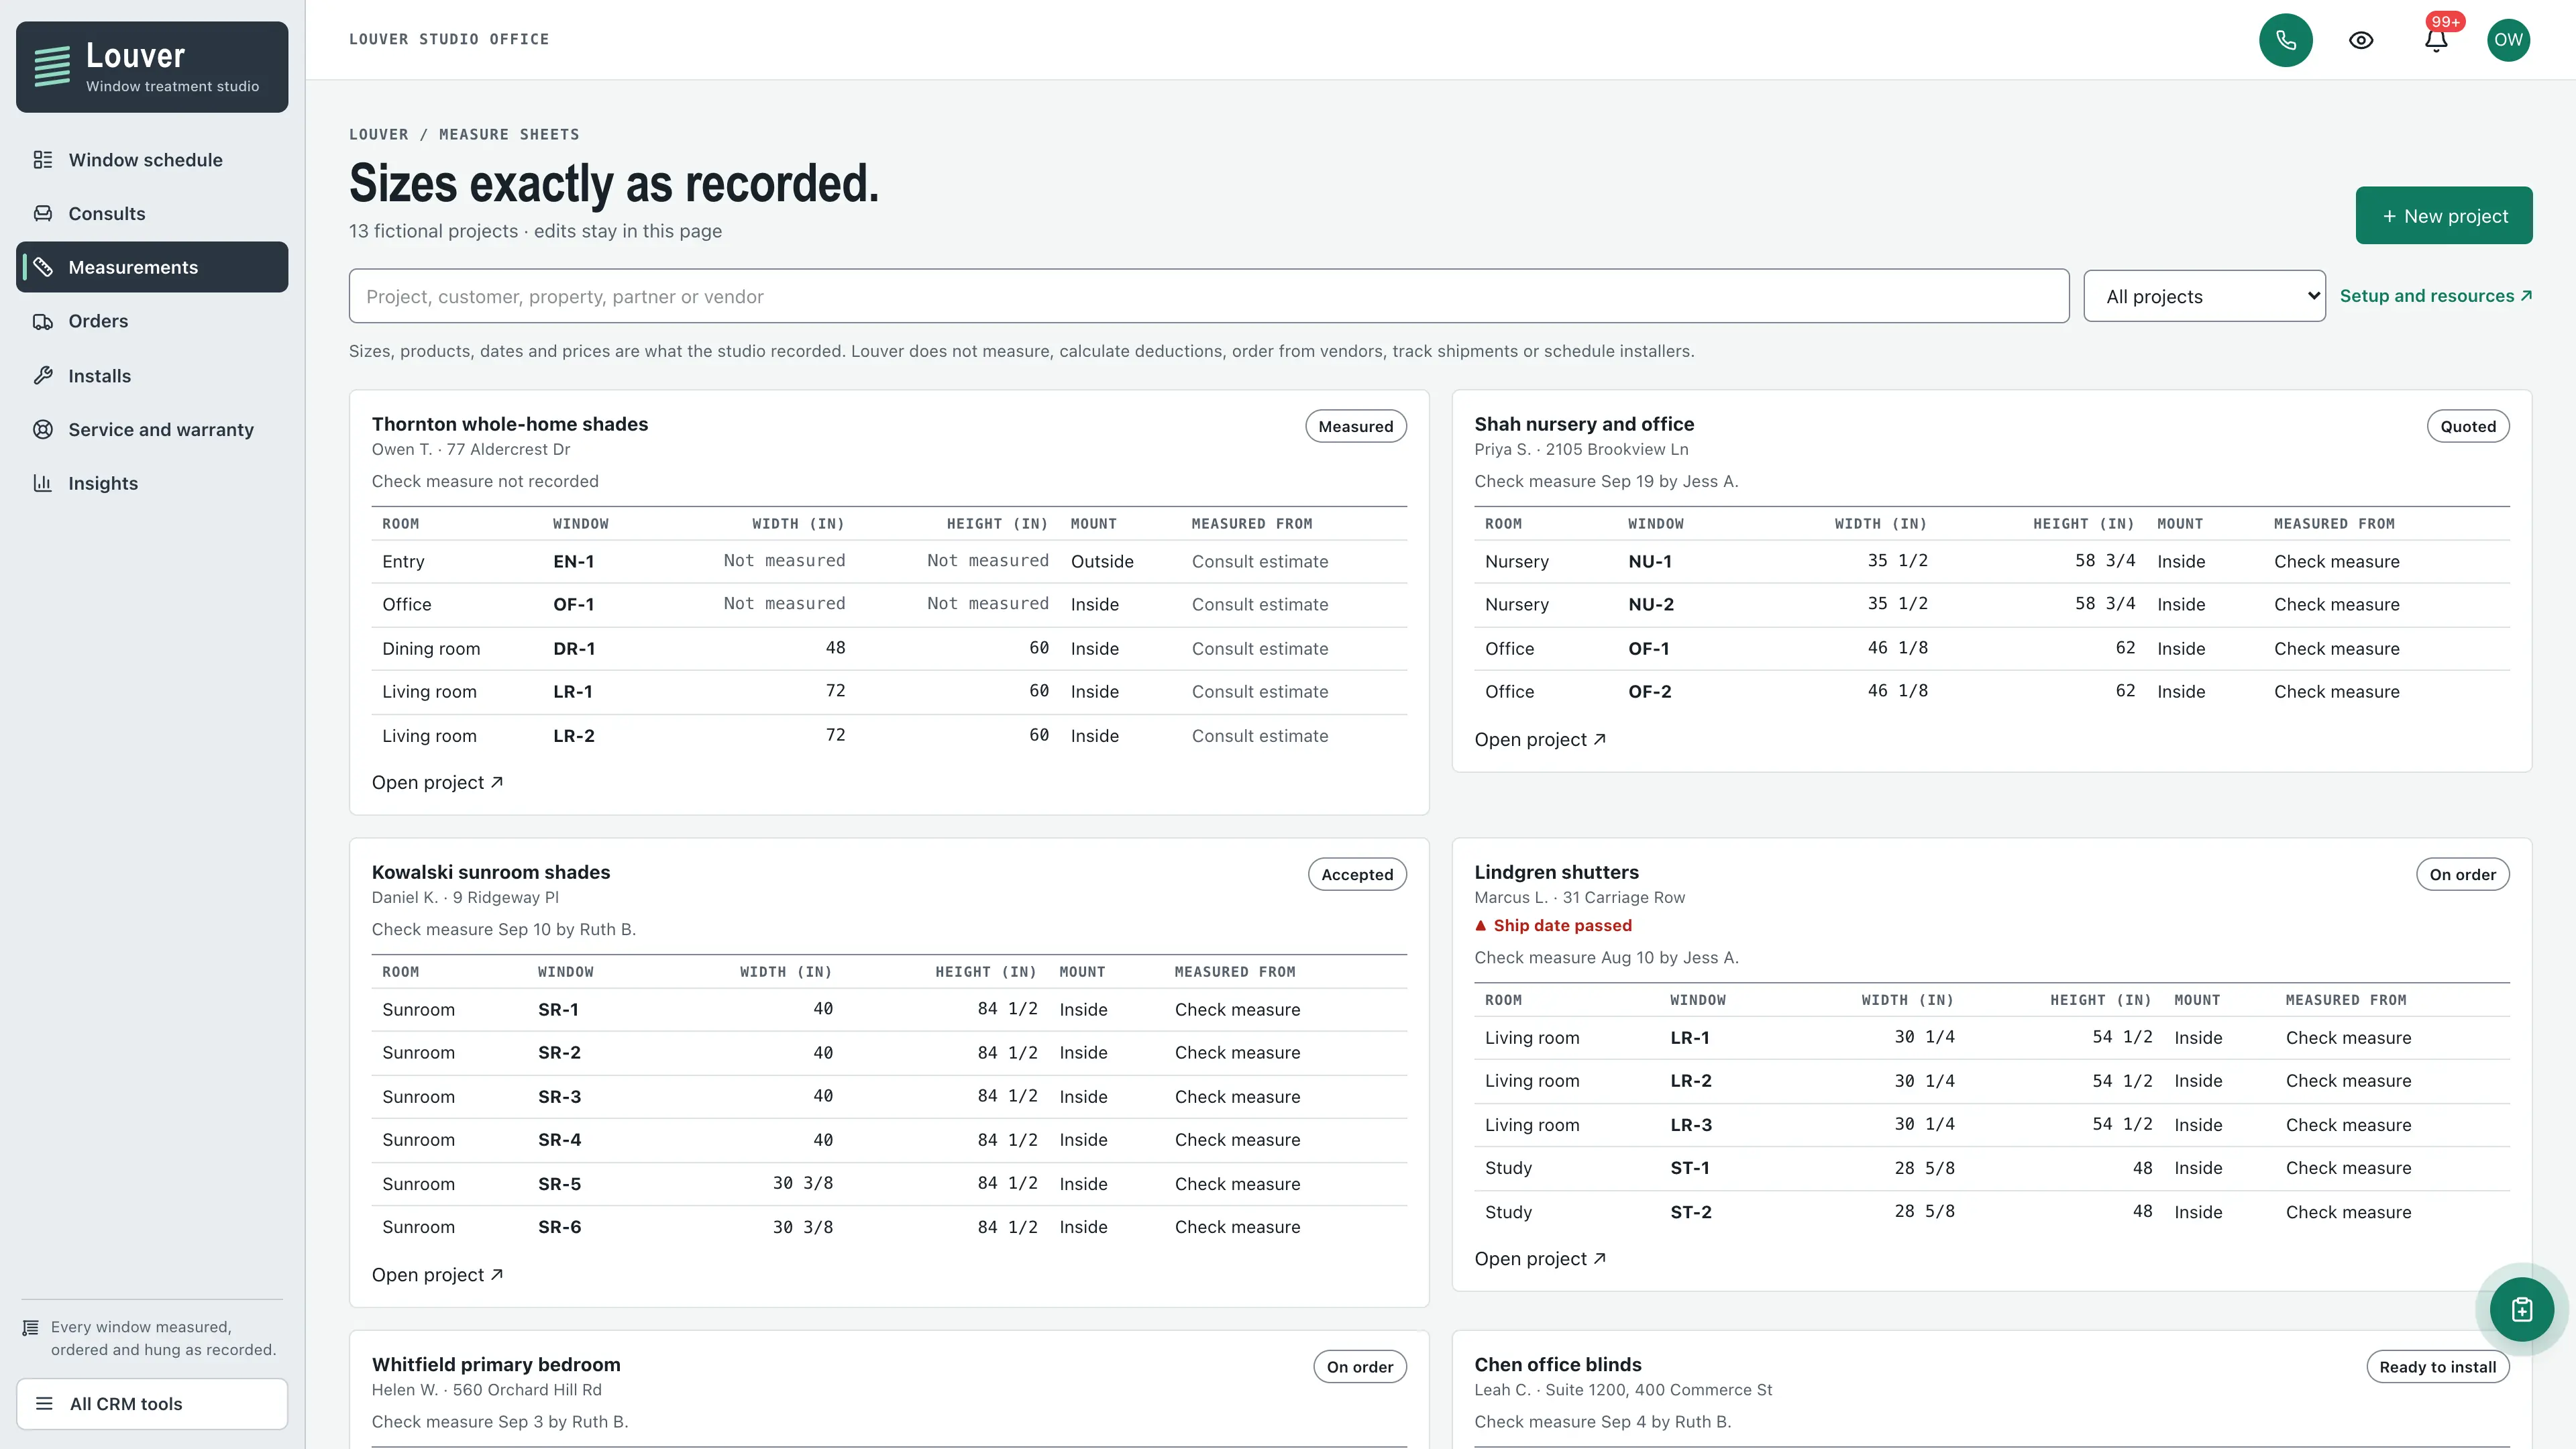Open Setup and resources link
2576x1449 pixels.
pos(2436,296)
